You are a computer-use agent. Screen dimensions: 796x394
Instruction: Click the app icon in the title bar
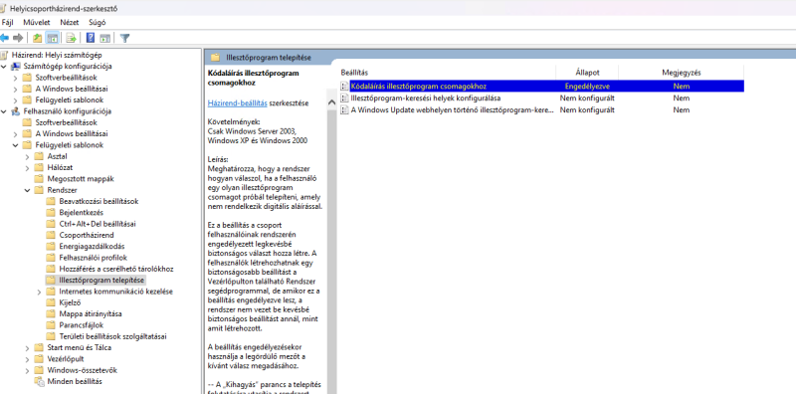[4, 8]
